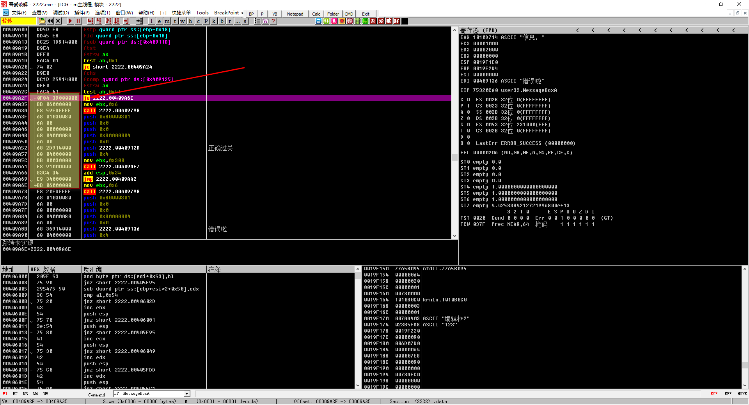The width and height of the screenshot is (749, 405).
Task: Open the 插件(P) menu
Action: click(x=82, y=13)
